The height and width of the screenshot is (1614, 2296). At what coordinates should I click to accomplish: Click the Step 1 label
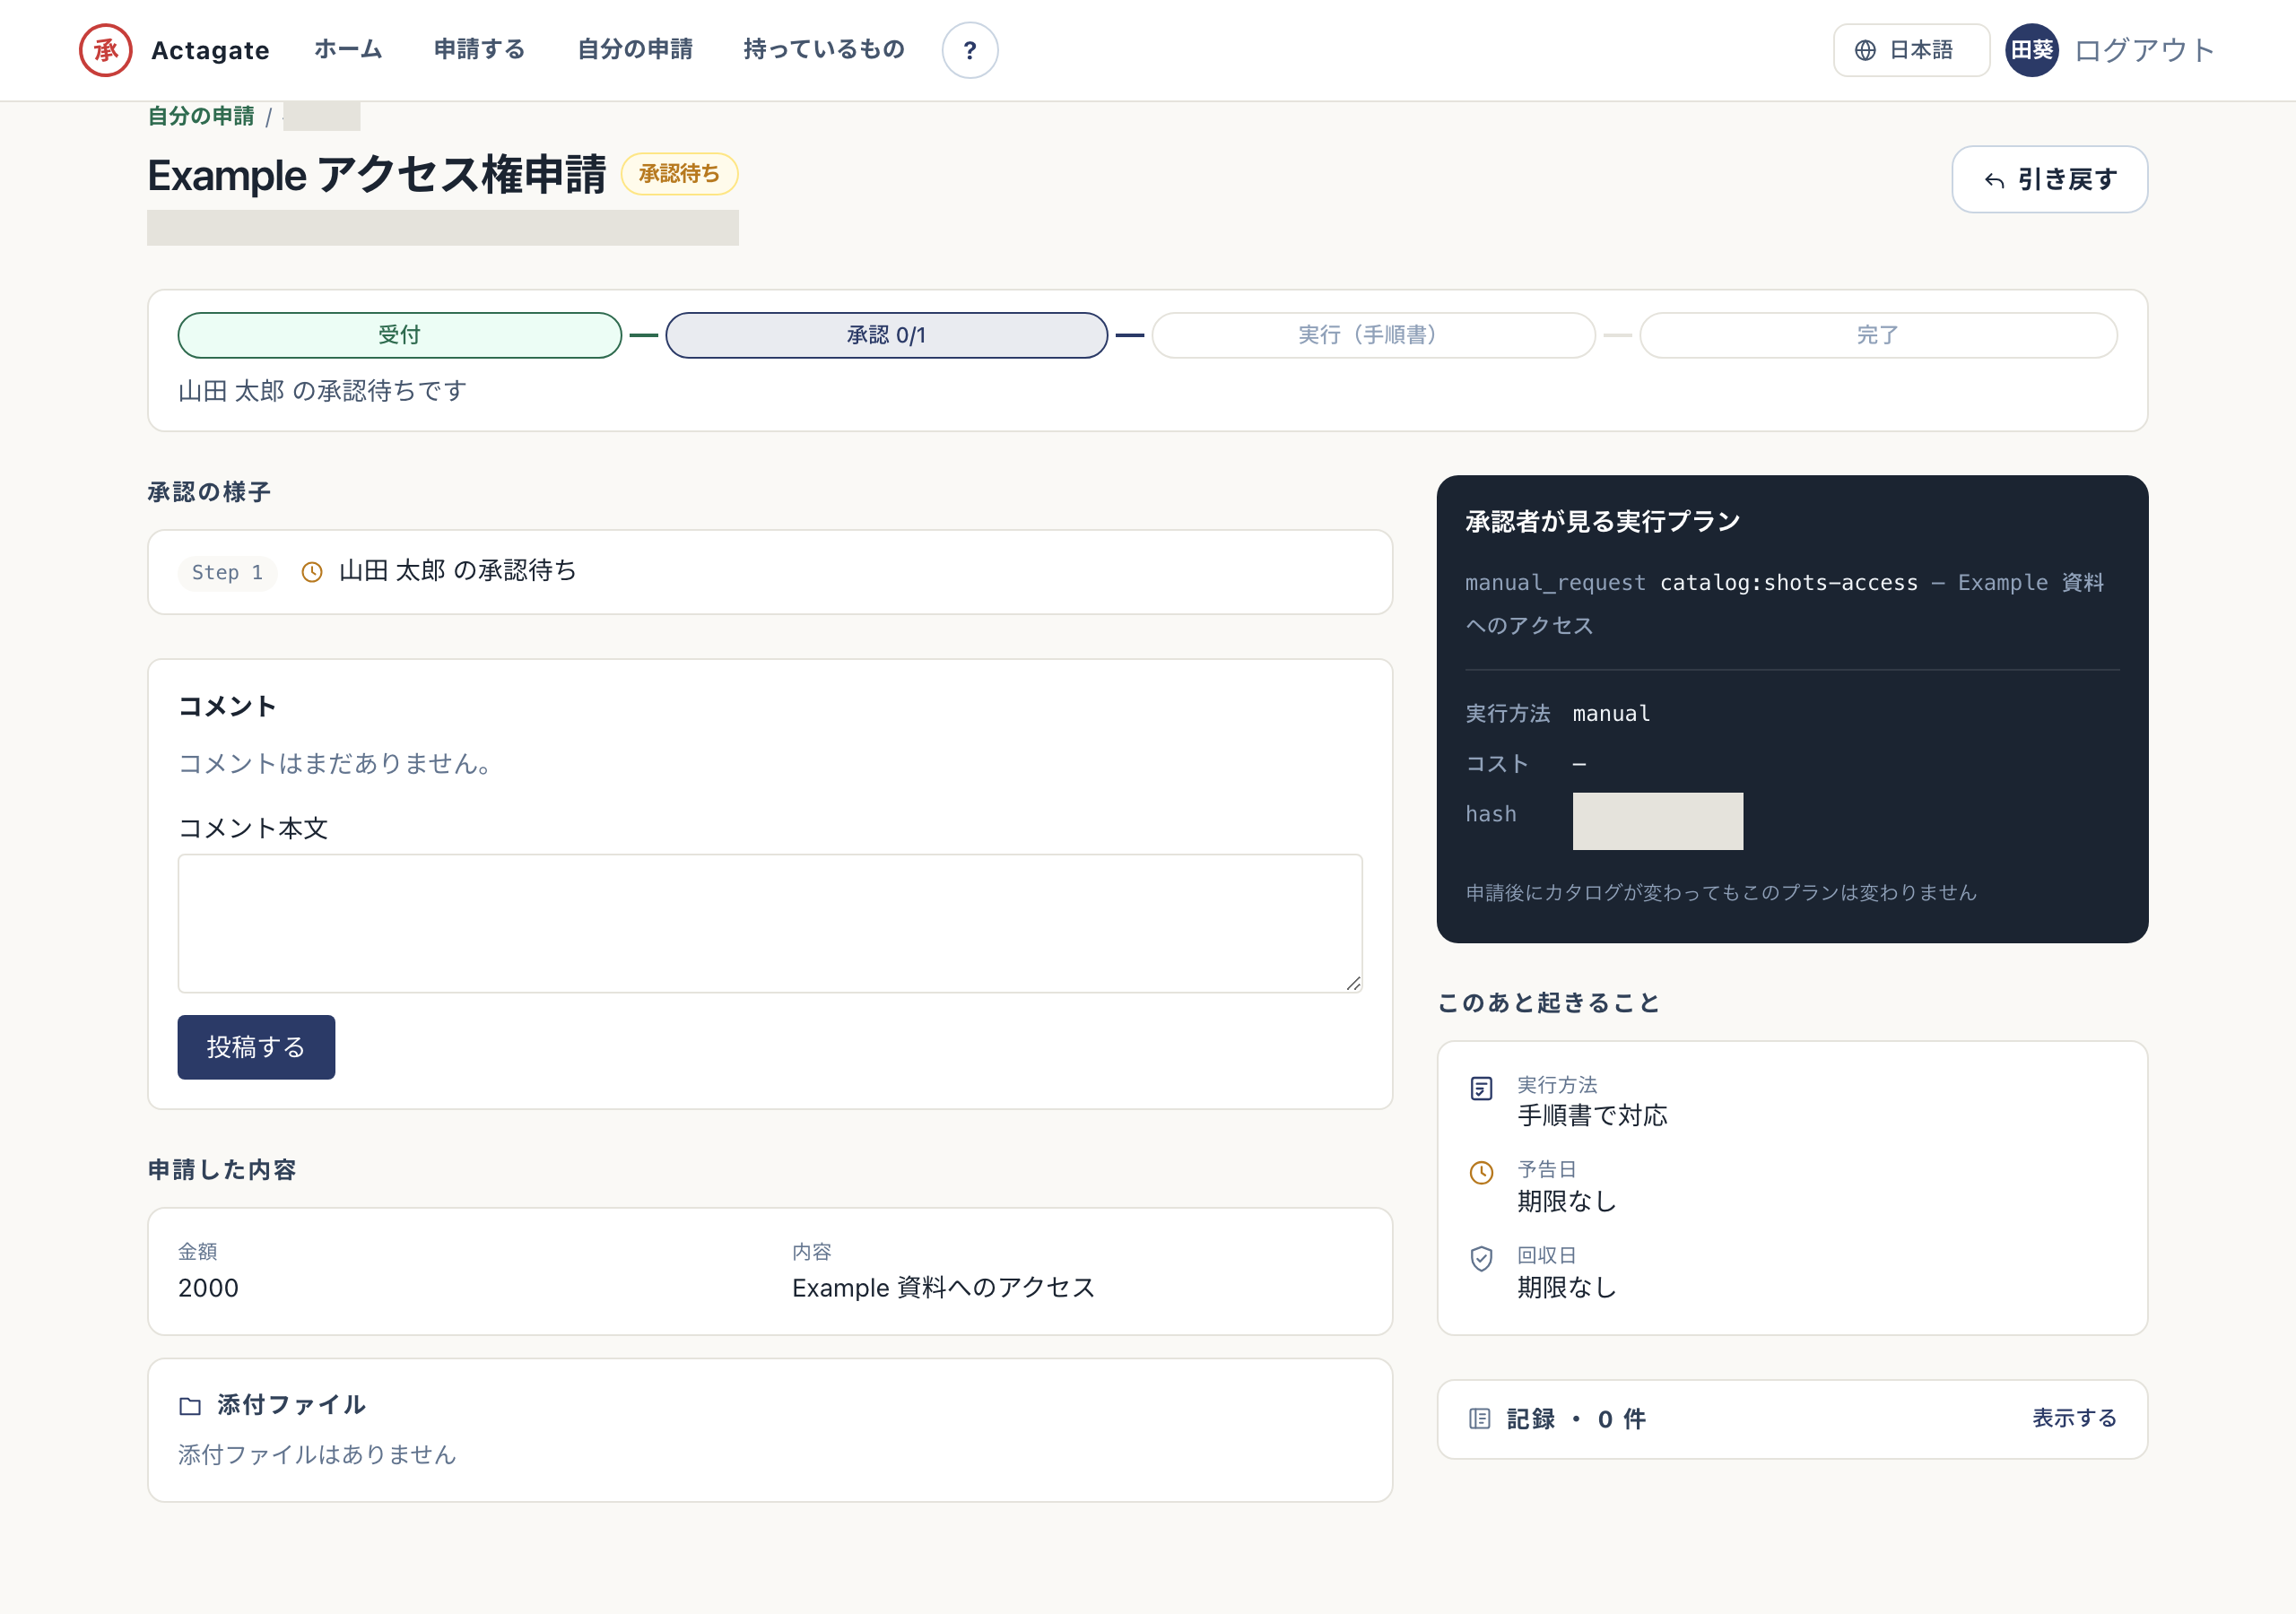pyautogui.click(x=227, y=573)
